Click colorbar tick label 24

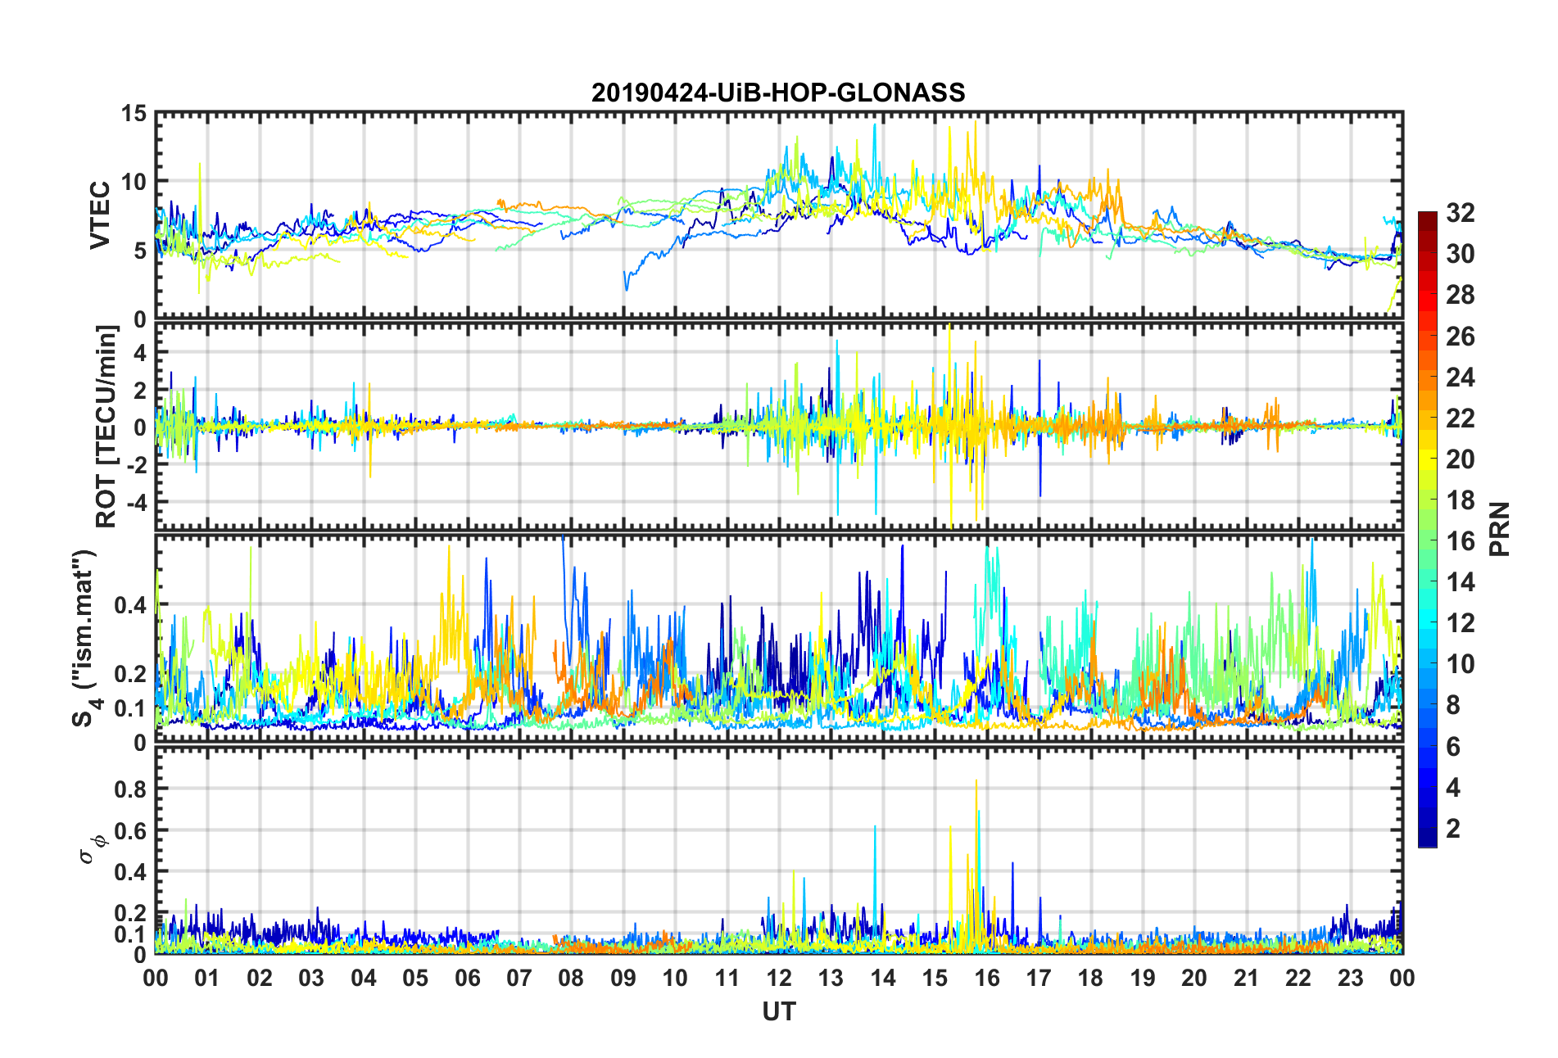tap(1460, 377)
